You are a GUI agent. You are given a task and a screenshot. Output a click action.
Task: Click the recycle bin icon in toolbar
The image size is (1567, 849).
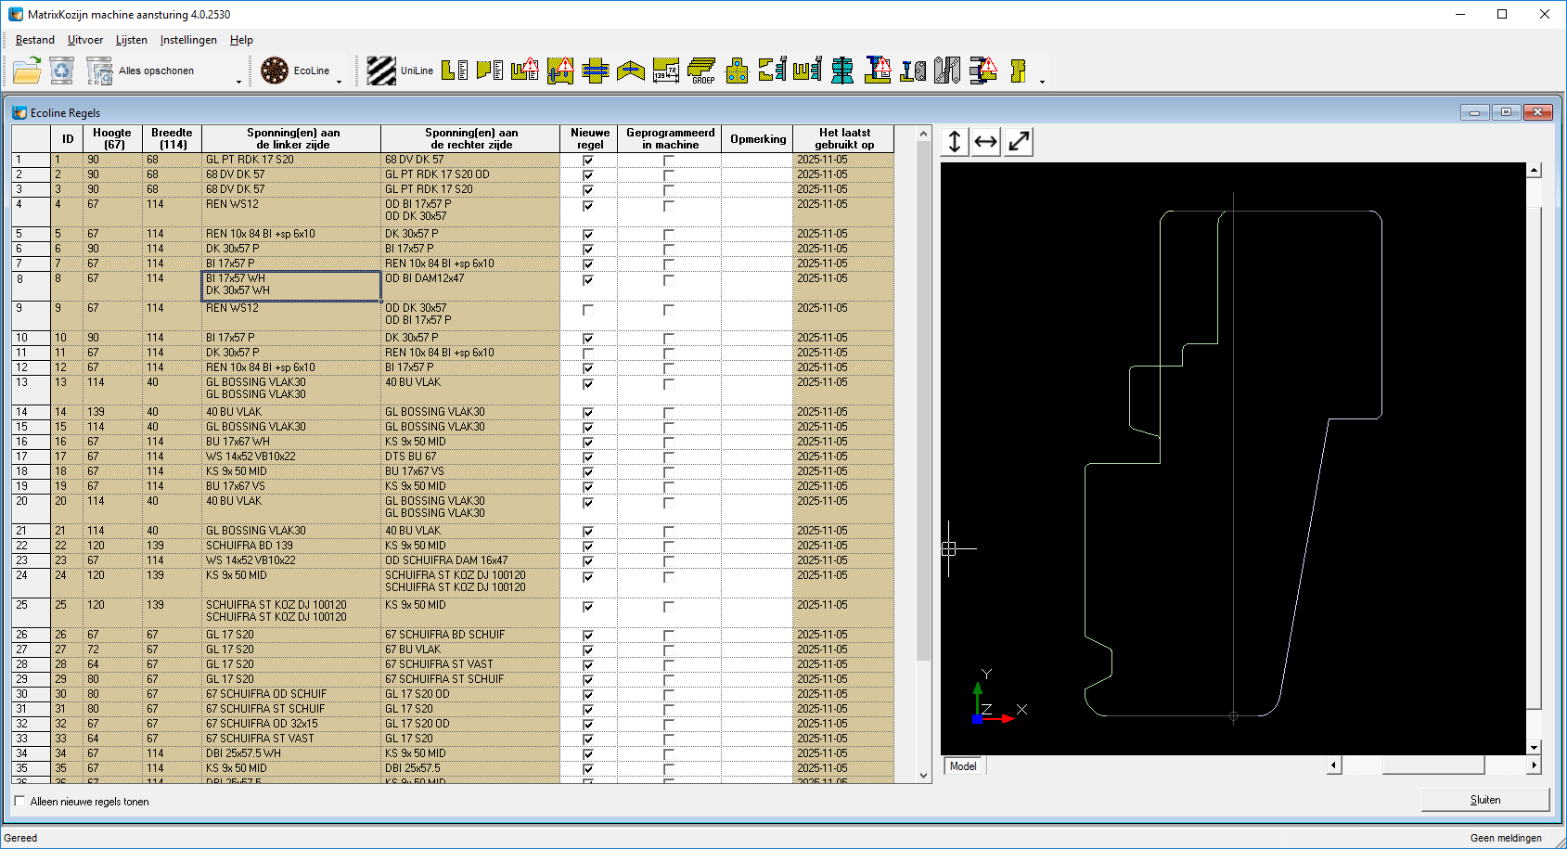(61, 71)
